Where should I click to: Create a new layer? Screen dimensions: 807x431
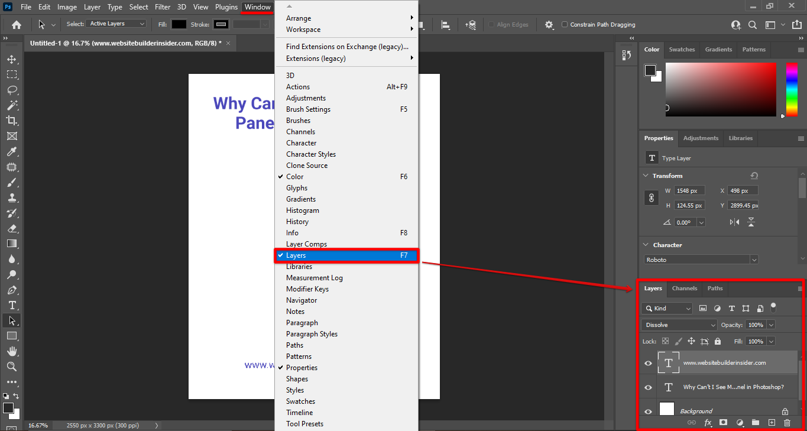point(772,422)
